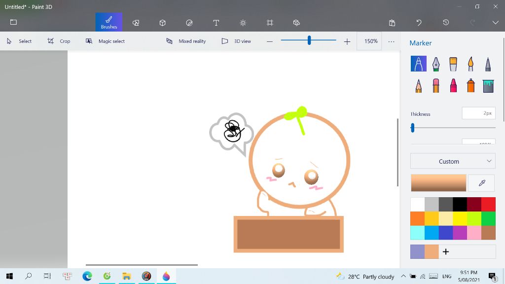
Task: Open Task View on the taskbar
Action: [47, 276]
